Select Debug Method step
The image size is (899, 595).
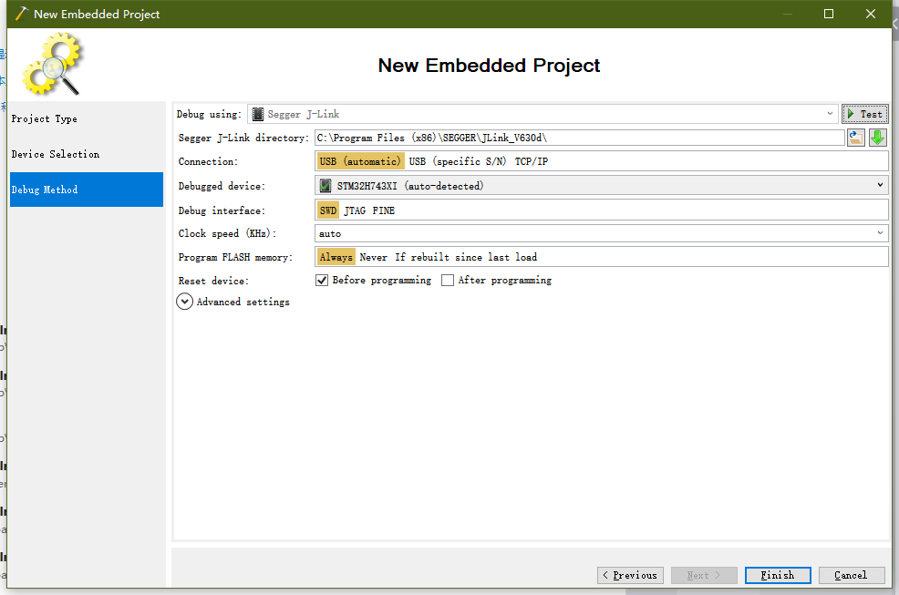(87, 190)
